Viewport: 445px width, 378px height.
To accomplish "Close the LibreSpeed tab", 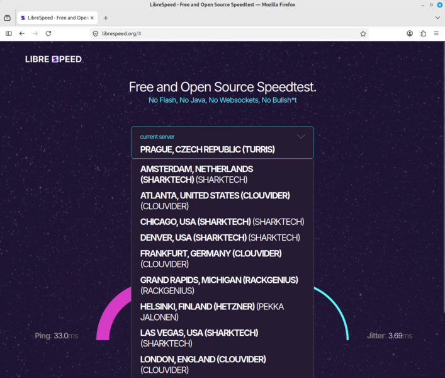I will tap(92, 18).
